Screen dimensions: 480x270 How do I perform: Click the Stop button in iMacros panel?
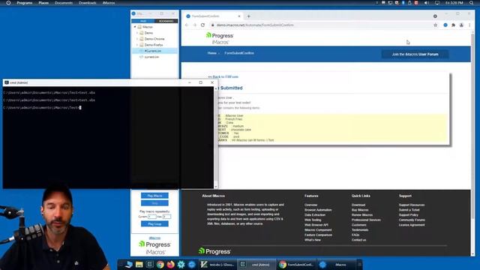coord(154,203)
